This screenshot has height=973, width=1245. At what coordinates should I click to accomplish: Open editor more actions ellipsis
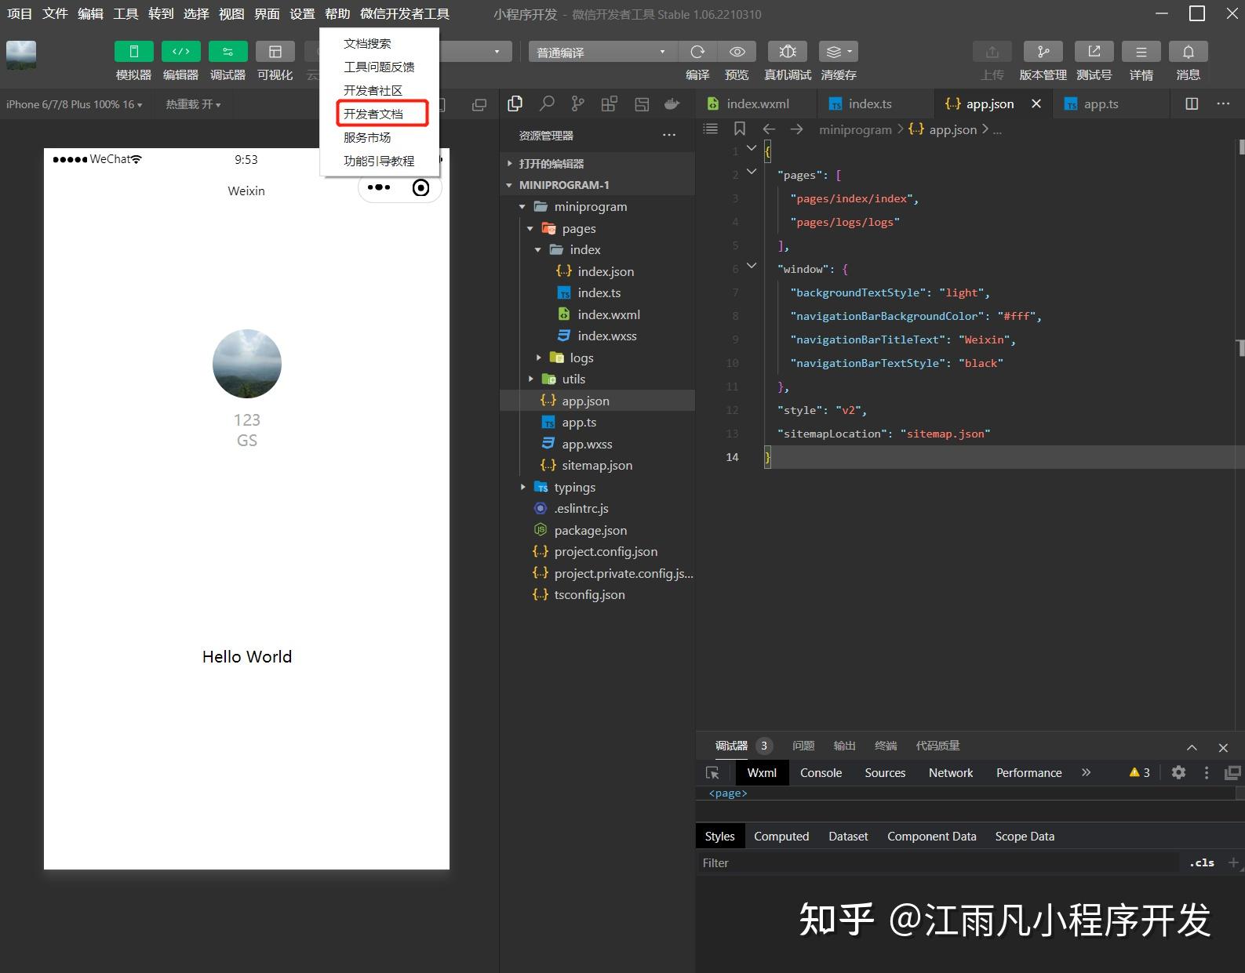pos(1223,103)
